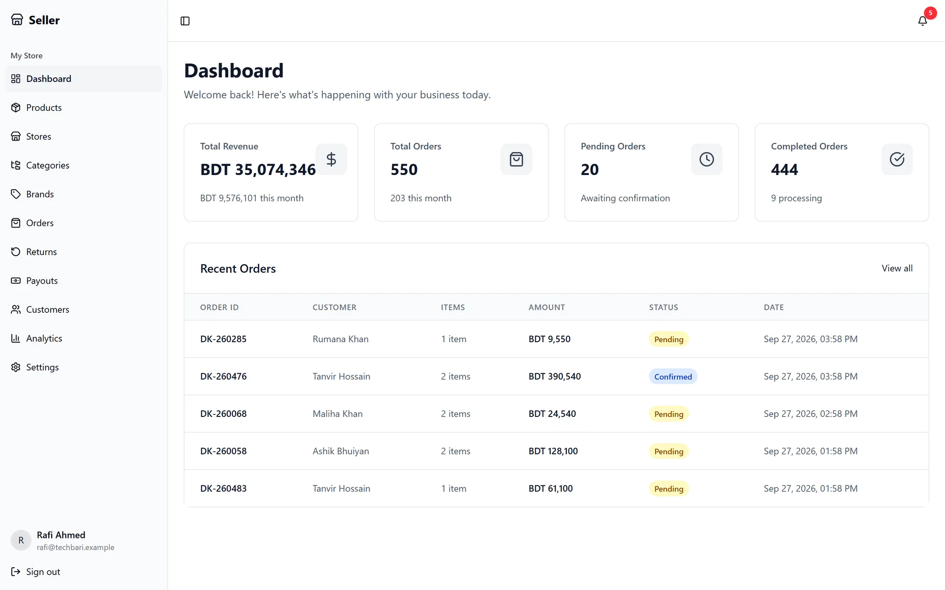This screenshot has height=590, width=945.
Task: Click the Categories tree icon in sidebar
Action: coord(16,165)
